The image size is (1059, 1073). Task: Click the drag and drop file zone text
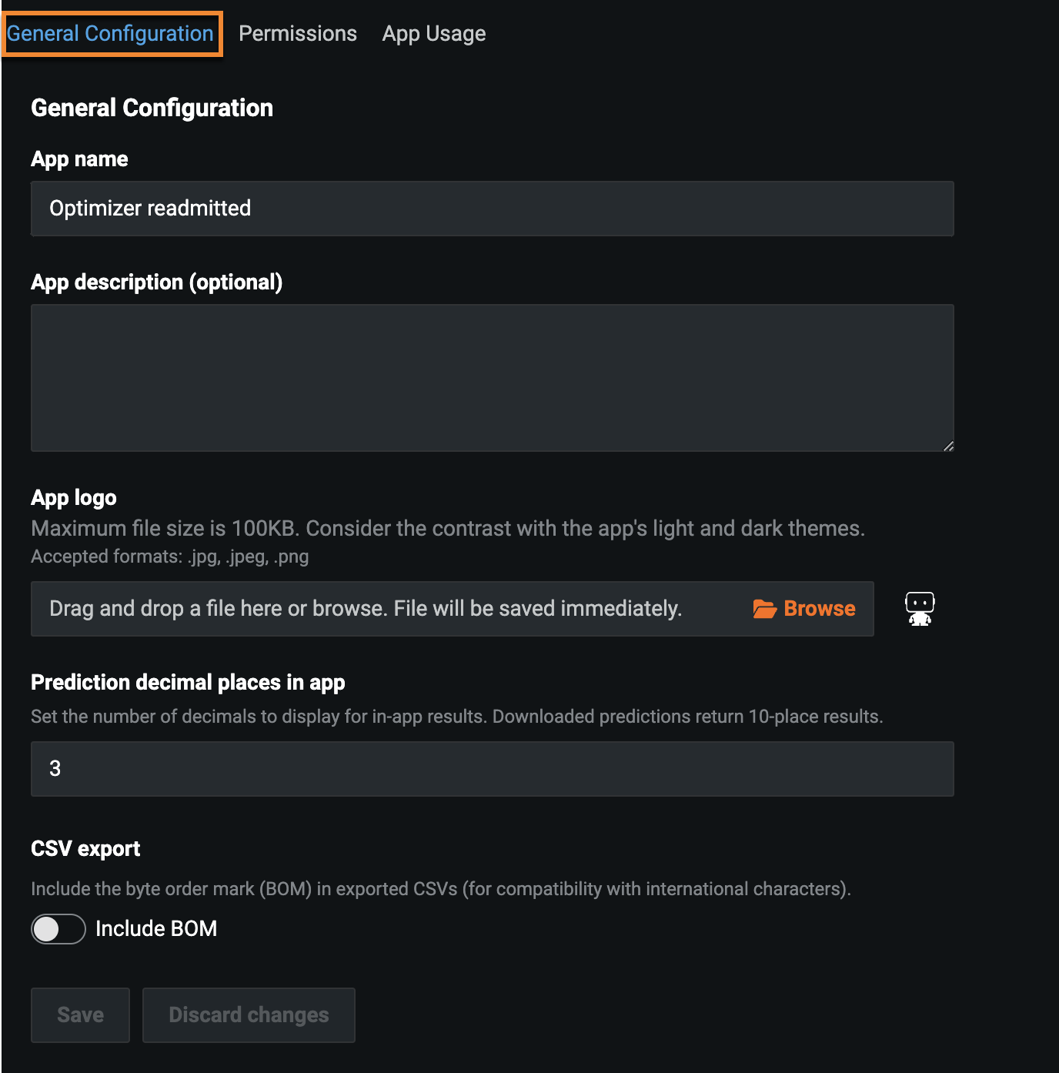tap(366, 609)
